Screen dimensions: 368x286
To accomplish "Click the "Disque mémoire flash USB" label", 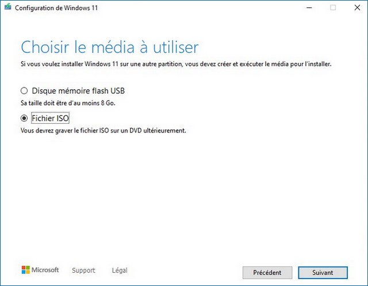I will (x=78, y=91).
